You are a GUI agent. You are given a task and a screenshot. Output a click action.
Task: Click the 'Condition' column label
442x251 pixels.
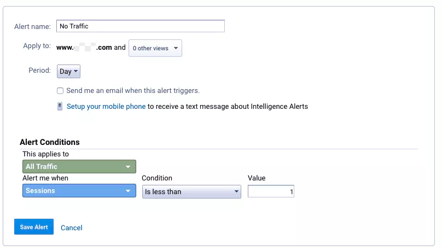(157, 178)
